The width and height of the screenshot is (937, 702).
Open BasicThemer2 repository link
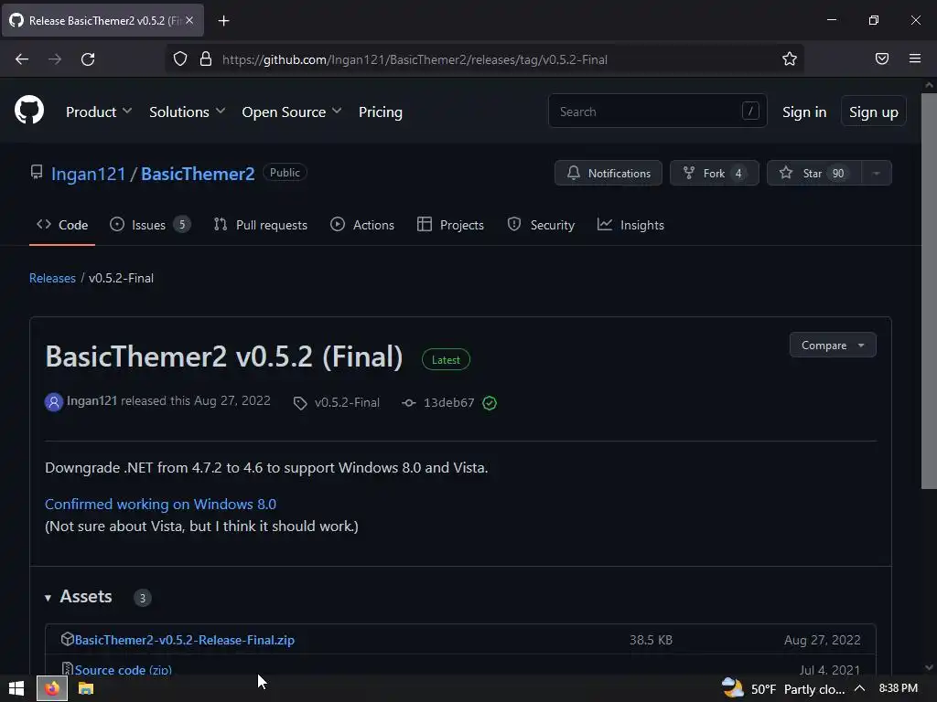coord(198,174)
